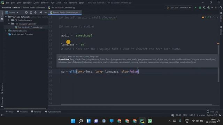223x125 pixels.
Task: Click CRLF line separator in status bar
Action: pyautogui.click(x=185, y=115)
